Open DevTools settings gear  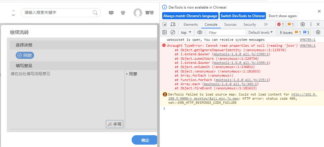pos(303,24)
